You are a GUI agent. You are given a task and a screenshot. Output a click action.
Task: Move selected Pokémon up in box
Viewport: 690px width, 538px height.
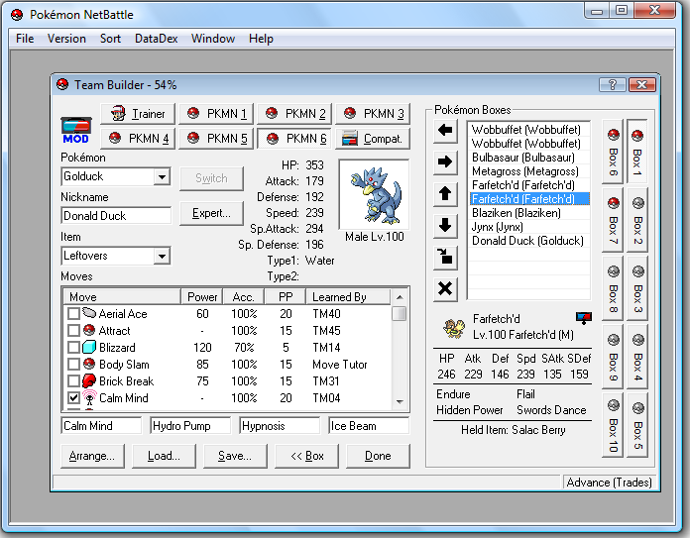445,194
